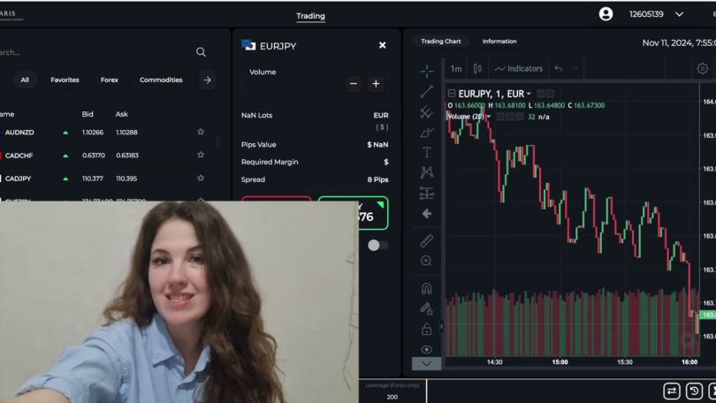
Task: Click the search magnifier in symbol list
Action: coord(201,52)
